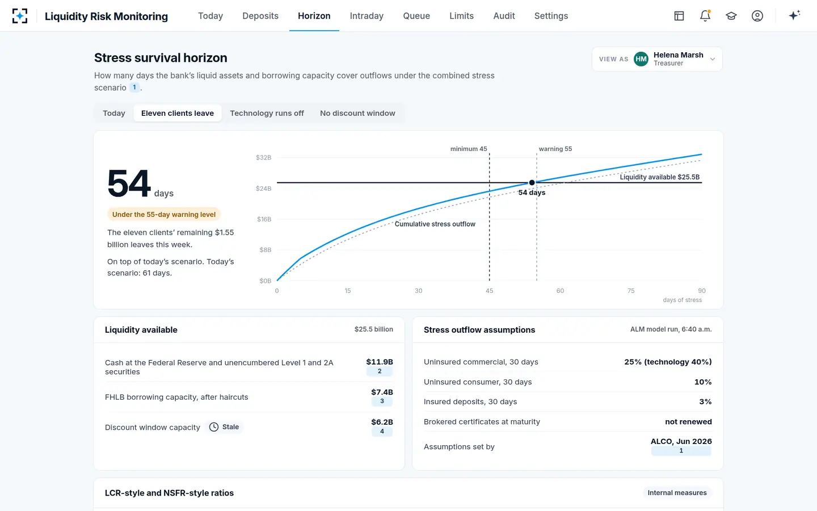Click the Liquidity Risk Monitoring logo icon
This screenshot has width=817, height=511.
click(20, 16)
